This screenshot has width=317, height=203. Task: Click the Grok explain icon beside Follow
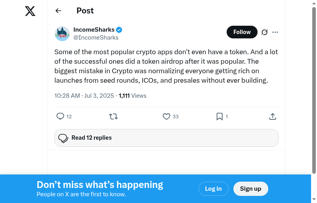coord(265,32)
